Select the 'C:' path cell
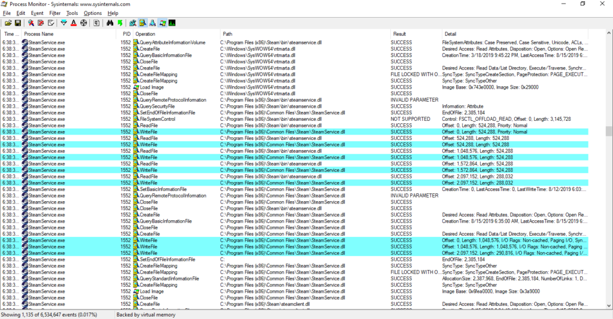 point(223,260)
